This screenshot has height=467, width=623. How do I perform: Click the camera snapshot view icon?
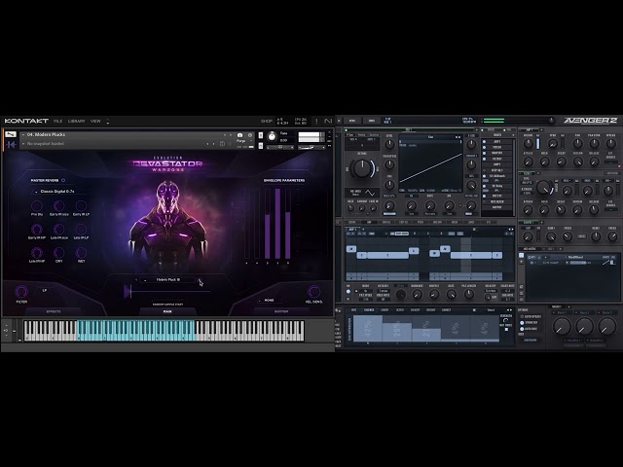point(239,135)
